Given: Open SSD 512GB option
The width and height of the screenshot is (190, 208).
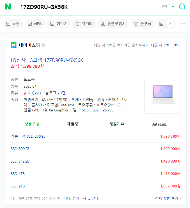Looking at the screenshot, I should coord(20,161).
